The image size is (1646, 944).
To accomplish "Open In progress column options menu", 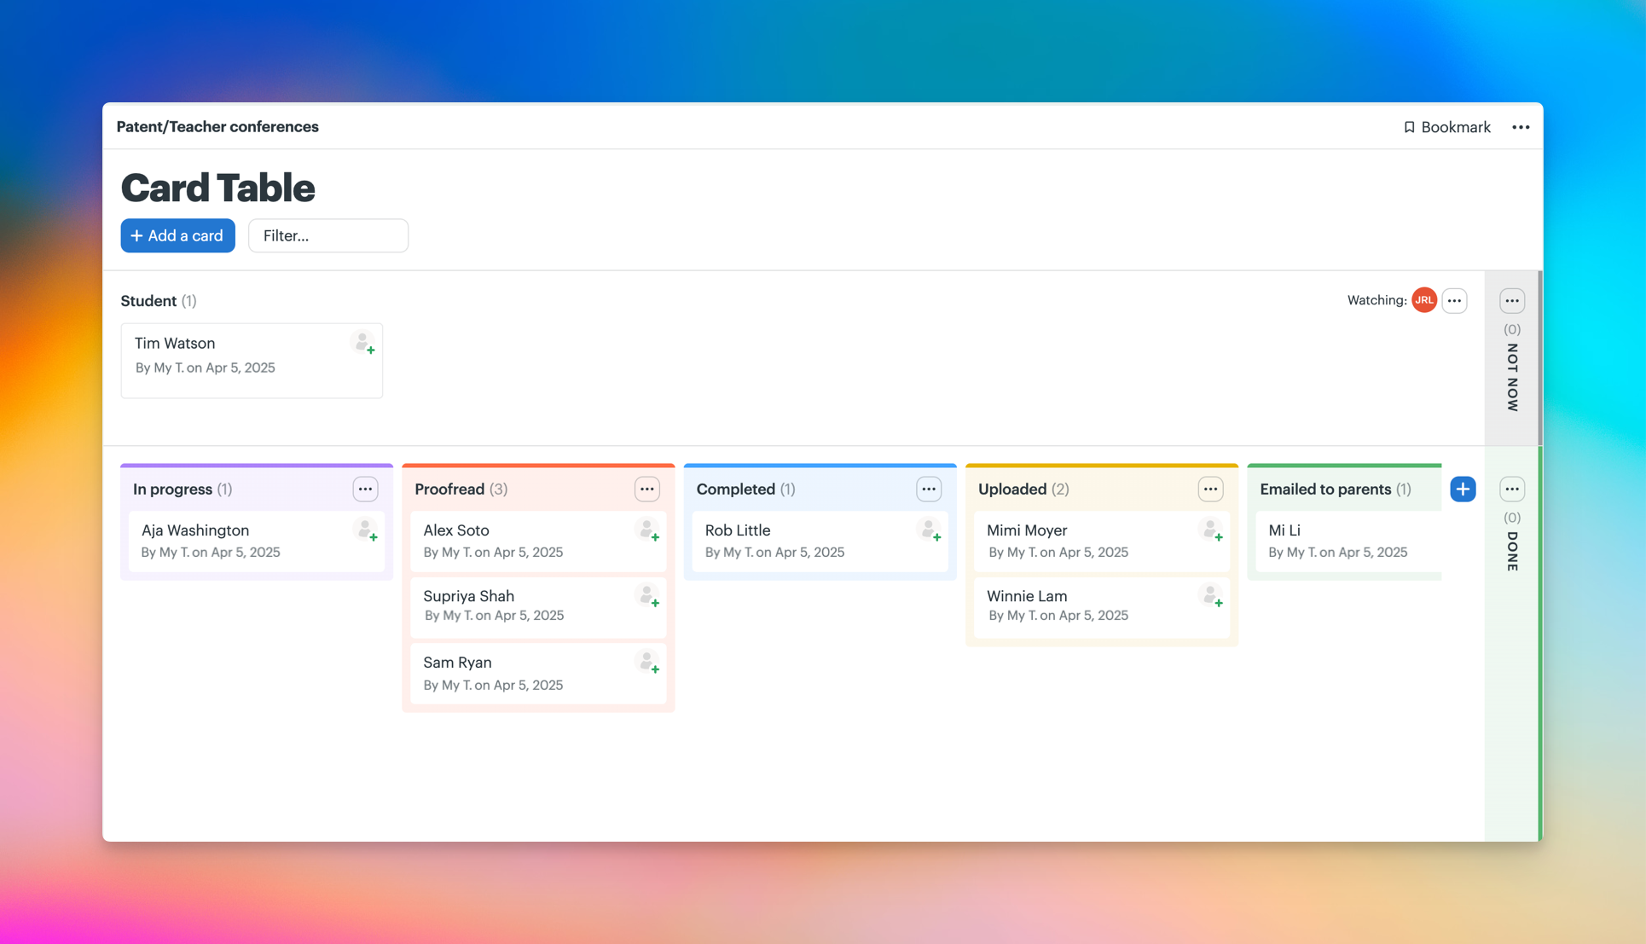I will (365, 489).
